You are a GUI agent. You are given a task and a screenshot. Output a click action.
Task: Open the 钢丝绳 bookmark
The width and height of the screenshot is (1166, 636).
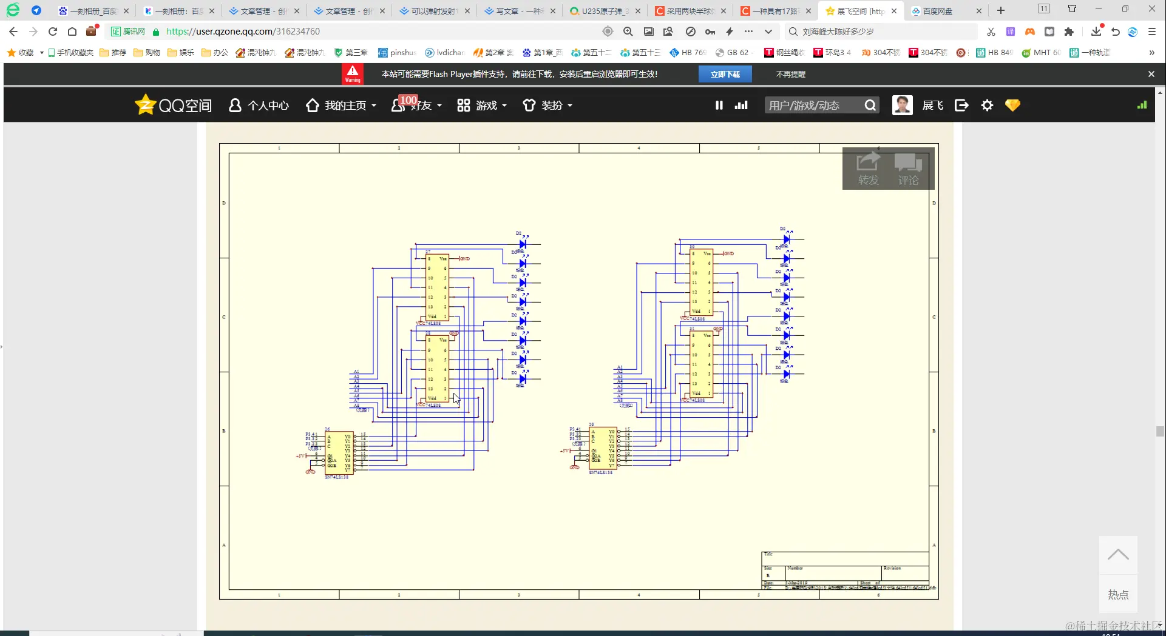click(x=784, y=53)
